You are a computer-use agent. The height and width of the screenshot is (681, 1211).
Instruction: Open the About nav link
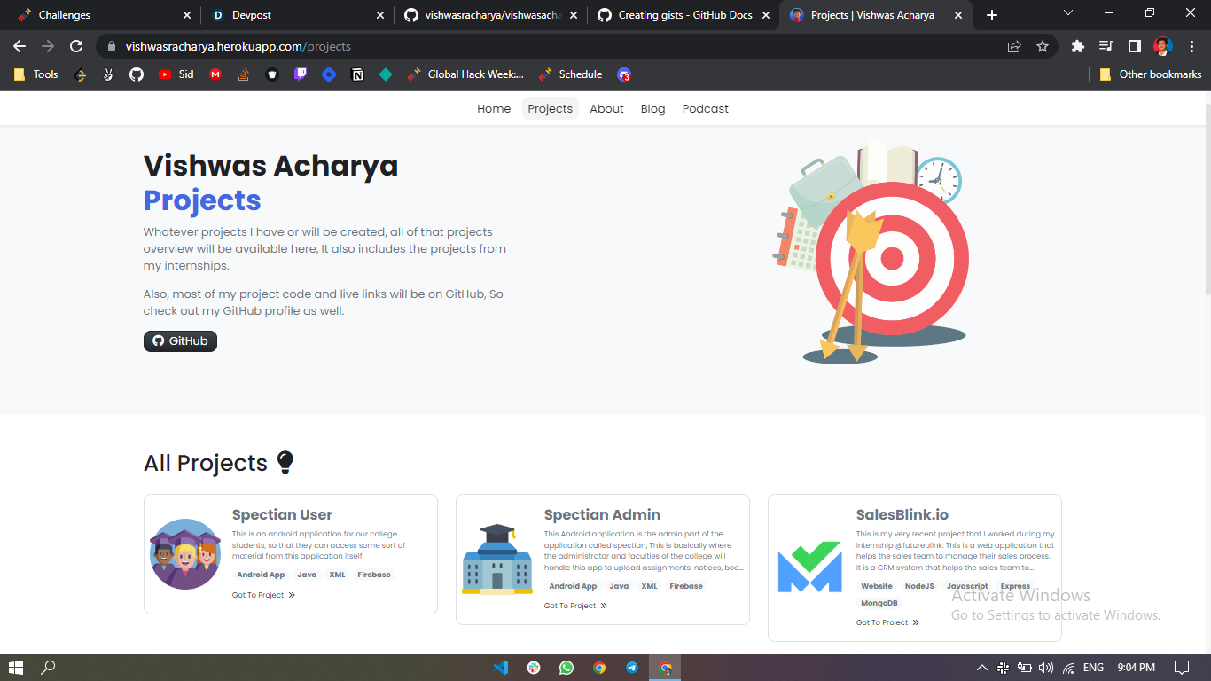(607, 108)
